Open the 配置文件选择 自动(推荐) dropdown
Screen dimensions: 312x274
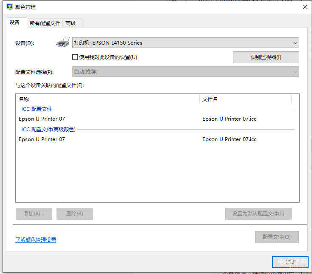point(186,72)
